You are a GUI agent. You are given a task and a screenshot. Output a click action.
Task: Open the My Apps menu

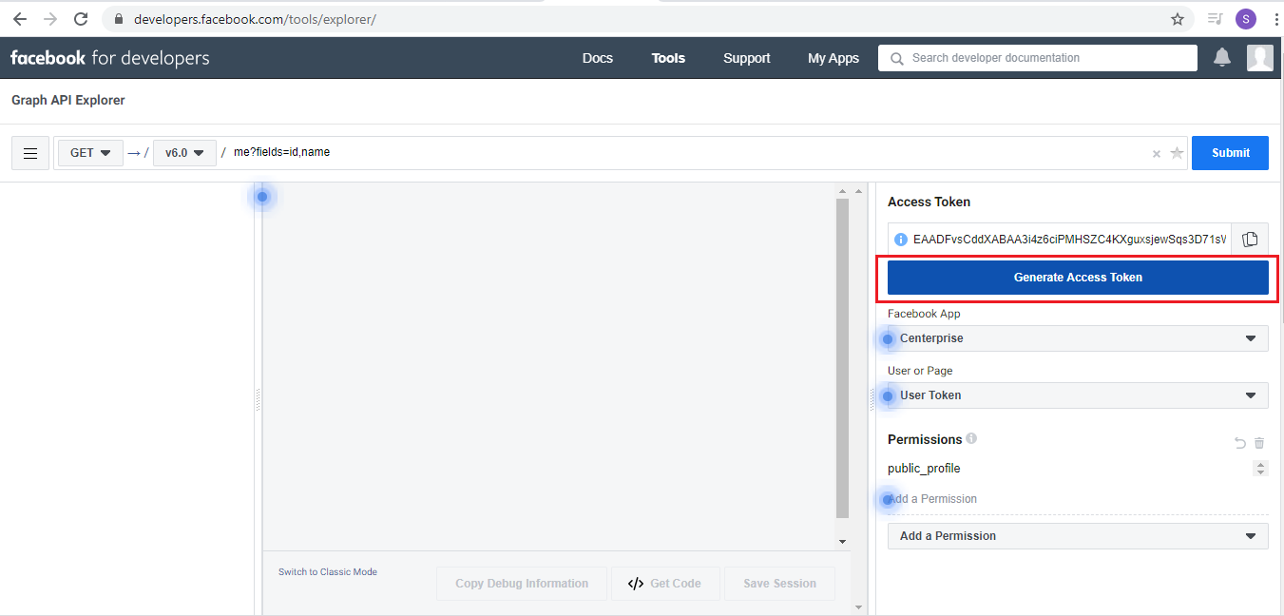(834, 58)
